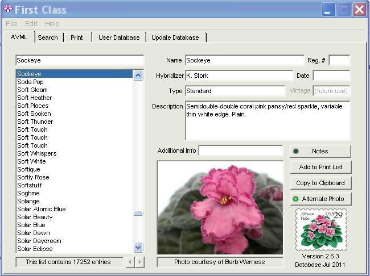Click the African Violet stamp icon

[320, 229]
